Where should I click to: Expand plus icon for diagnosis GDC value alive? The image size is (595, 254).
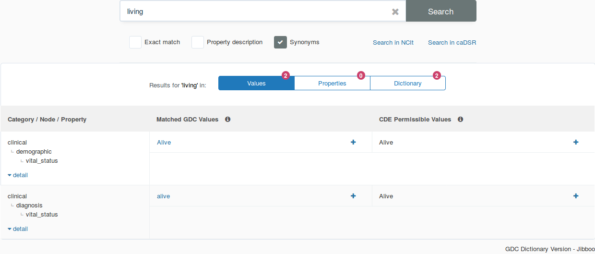(x=353, y=196)
